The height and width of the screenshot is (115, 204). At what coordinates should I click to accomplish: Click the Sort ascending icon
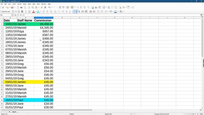(81, 7)
